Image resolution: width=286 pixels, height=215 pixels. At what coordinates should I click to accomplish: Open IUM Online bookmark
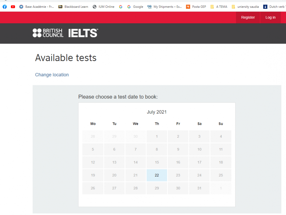tap(103, 7)
